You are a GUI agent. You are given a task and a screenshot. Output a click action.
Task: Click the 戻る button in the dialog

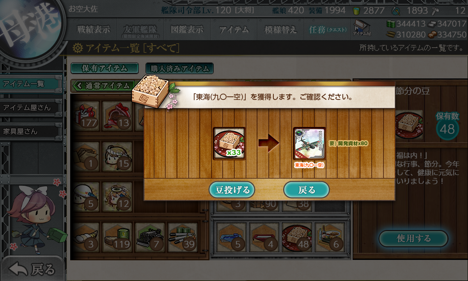307,190
